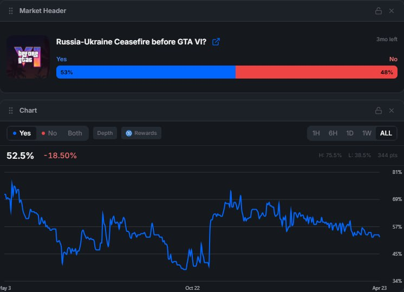404x292 pixels.
Task: Click the Chart panel drag handle icon
Action: point(11,111)
